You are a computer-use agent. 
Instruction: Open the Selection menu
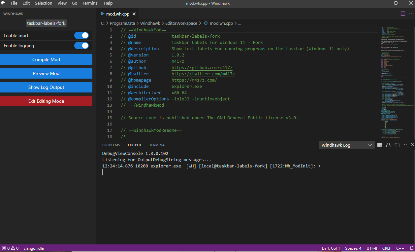tap(44, 3)
